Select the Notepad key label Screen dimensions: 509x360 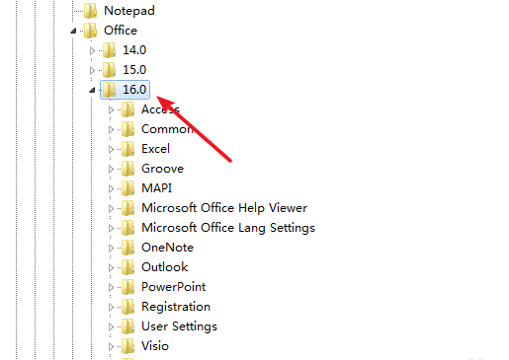tap(129, 11)
